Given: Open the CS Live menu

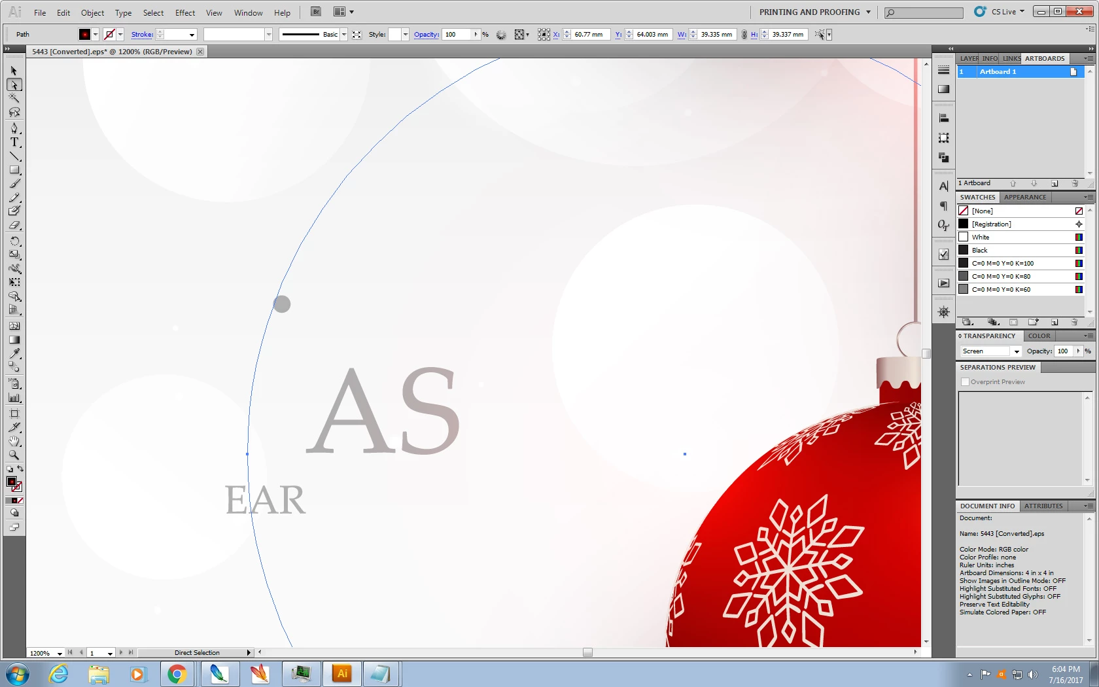Looking at the screenshot, I should (1000, 12).
